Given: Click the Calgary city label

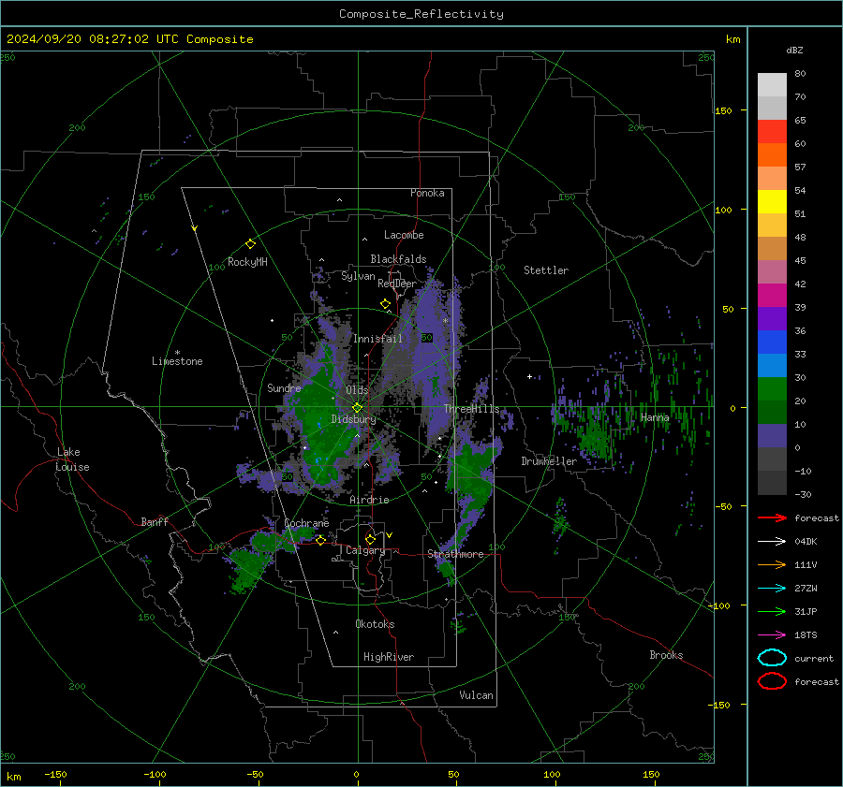Looking at the screenshot, I should point(365,550).
